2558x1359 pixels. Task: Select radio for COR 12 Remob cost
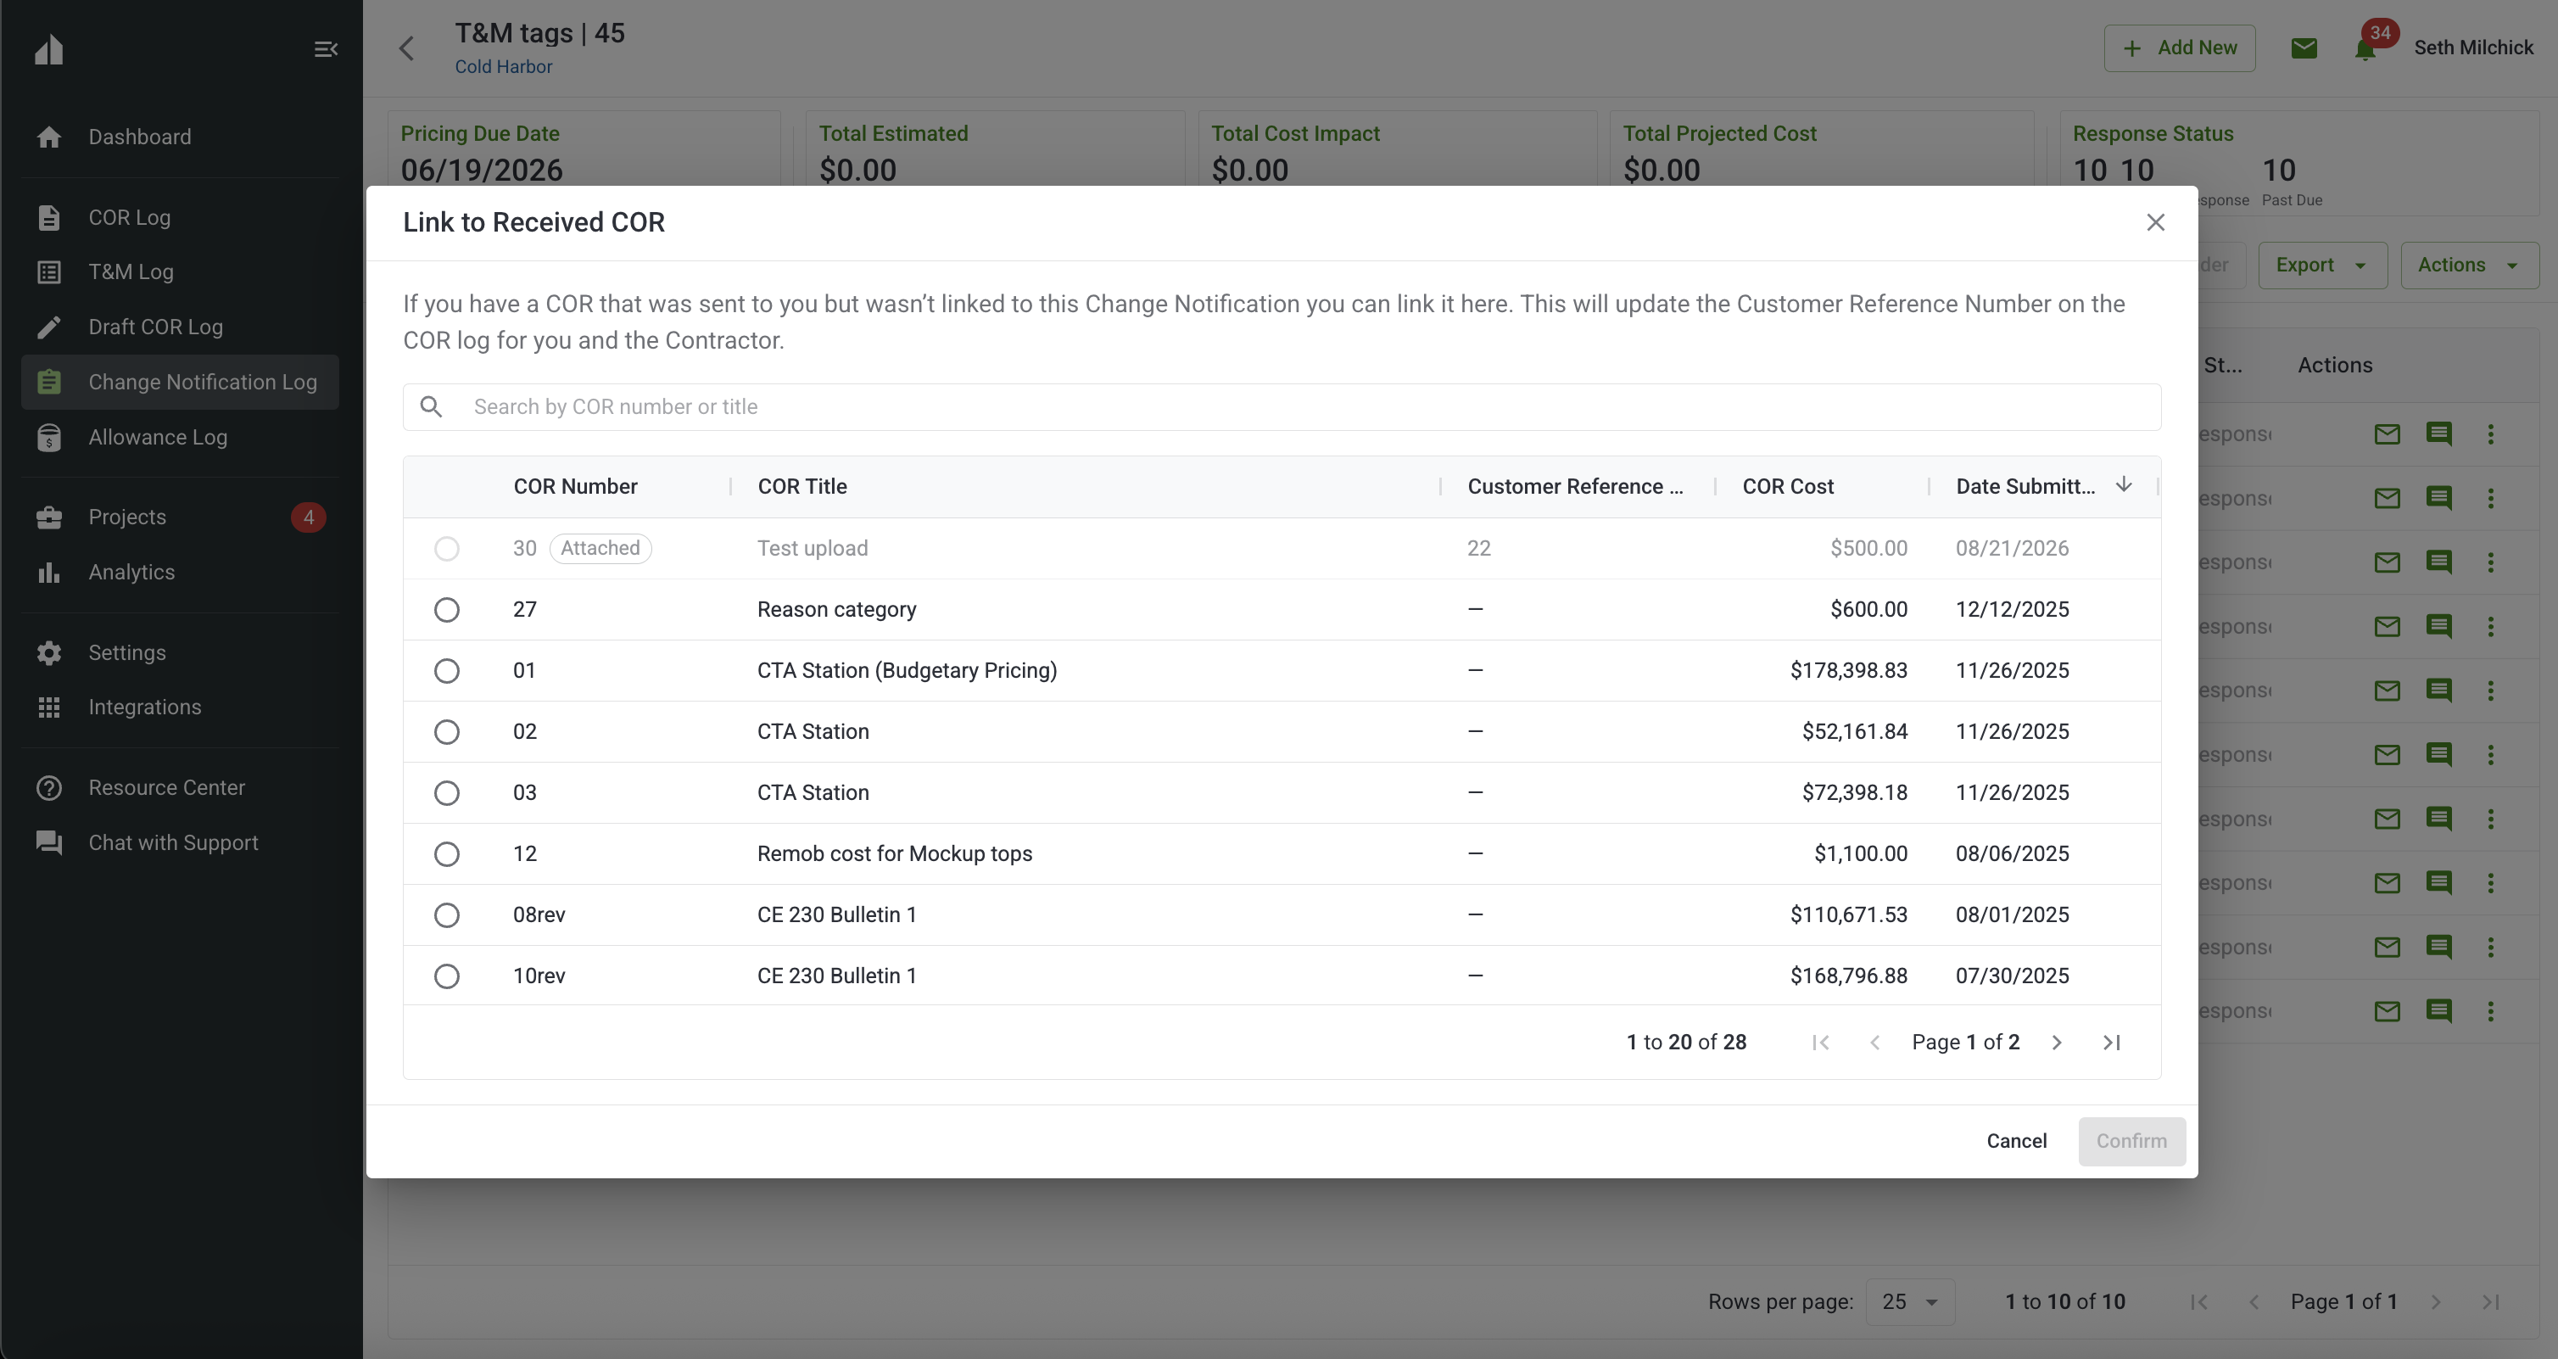447,853
